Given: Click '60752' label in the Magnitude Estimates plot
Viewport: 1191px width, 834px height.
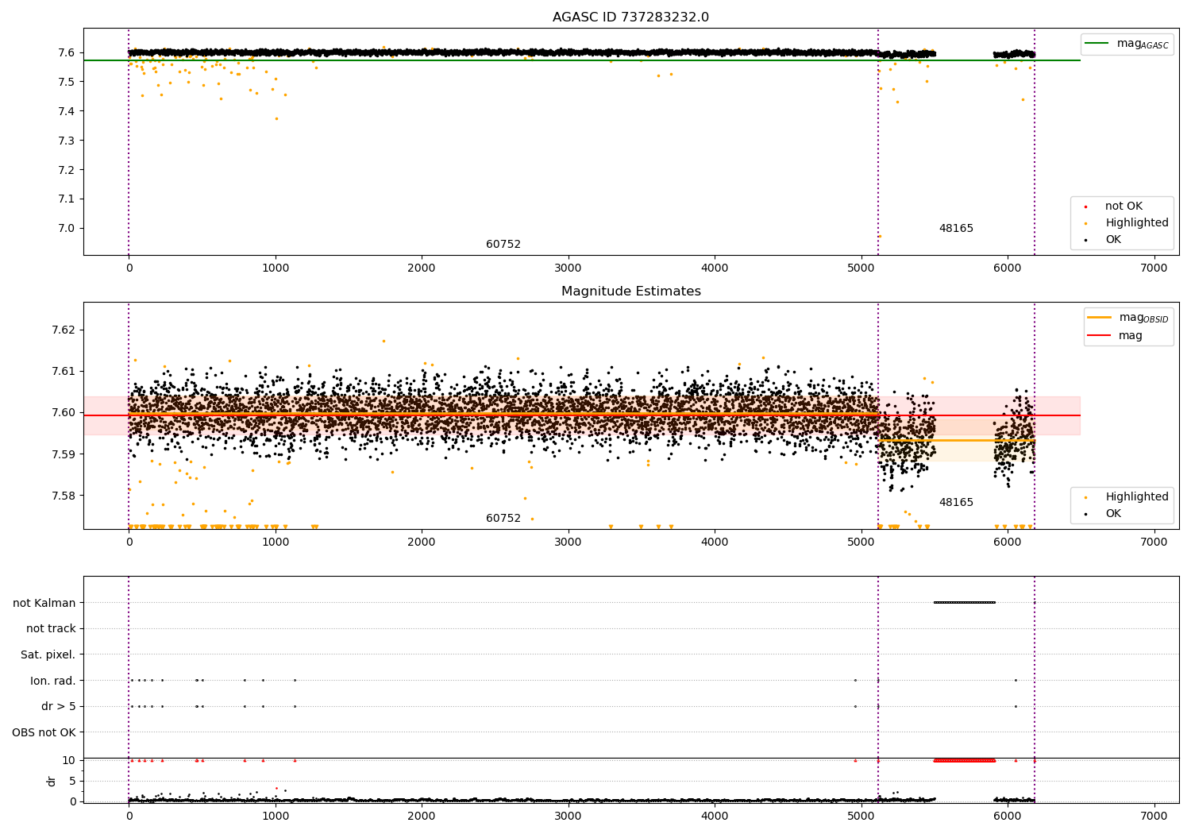Looking at the screenshot, I should pos(503,519).
